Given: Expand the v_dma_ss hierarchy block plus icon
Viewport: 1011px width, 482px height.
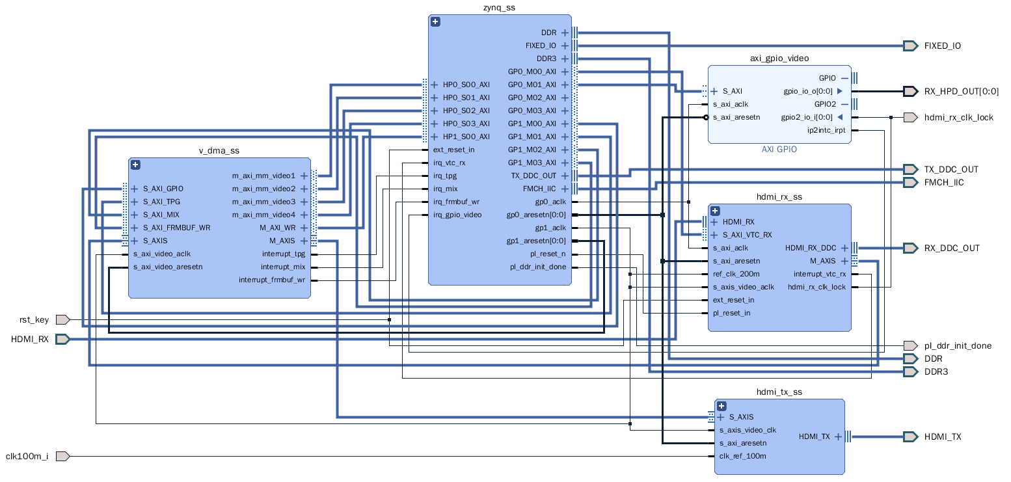Looking at the screenshot, I should coord(135,165).
